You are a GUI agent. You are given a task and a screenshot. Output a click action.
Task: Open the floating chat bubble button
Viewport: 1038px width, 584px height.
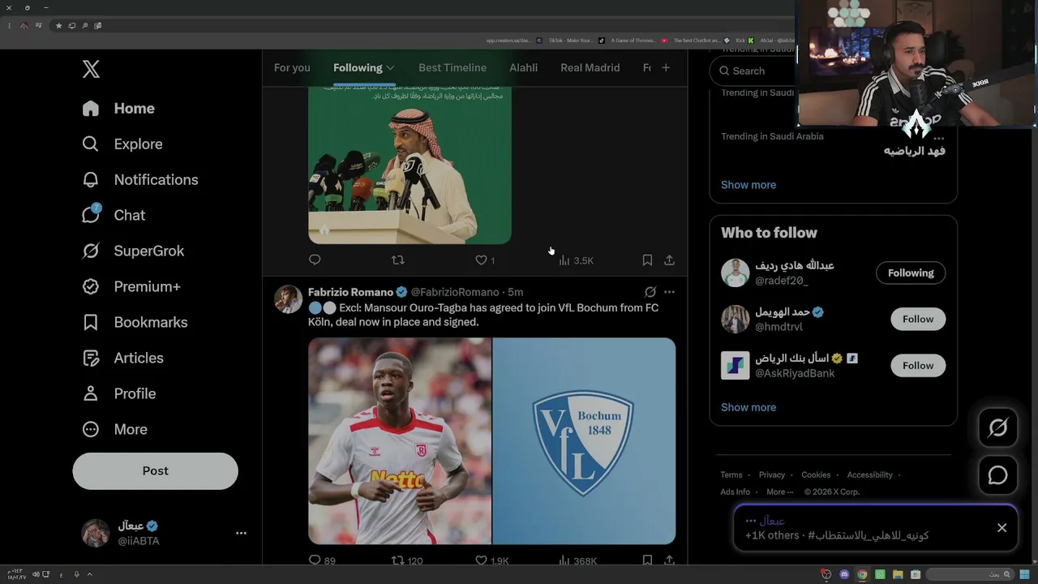click(x=997, y=475)
